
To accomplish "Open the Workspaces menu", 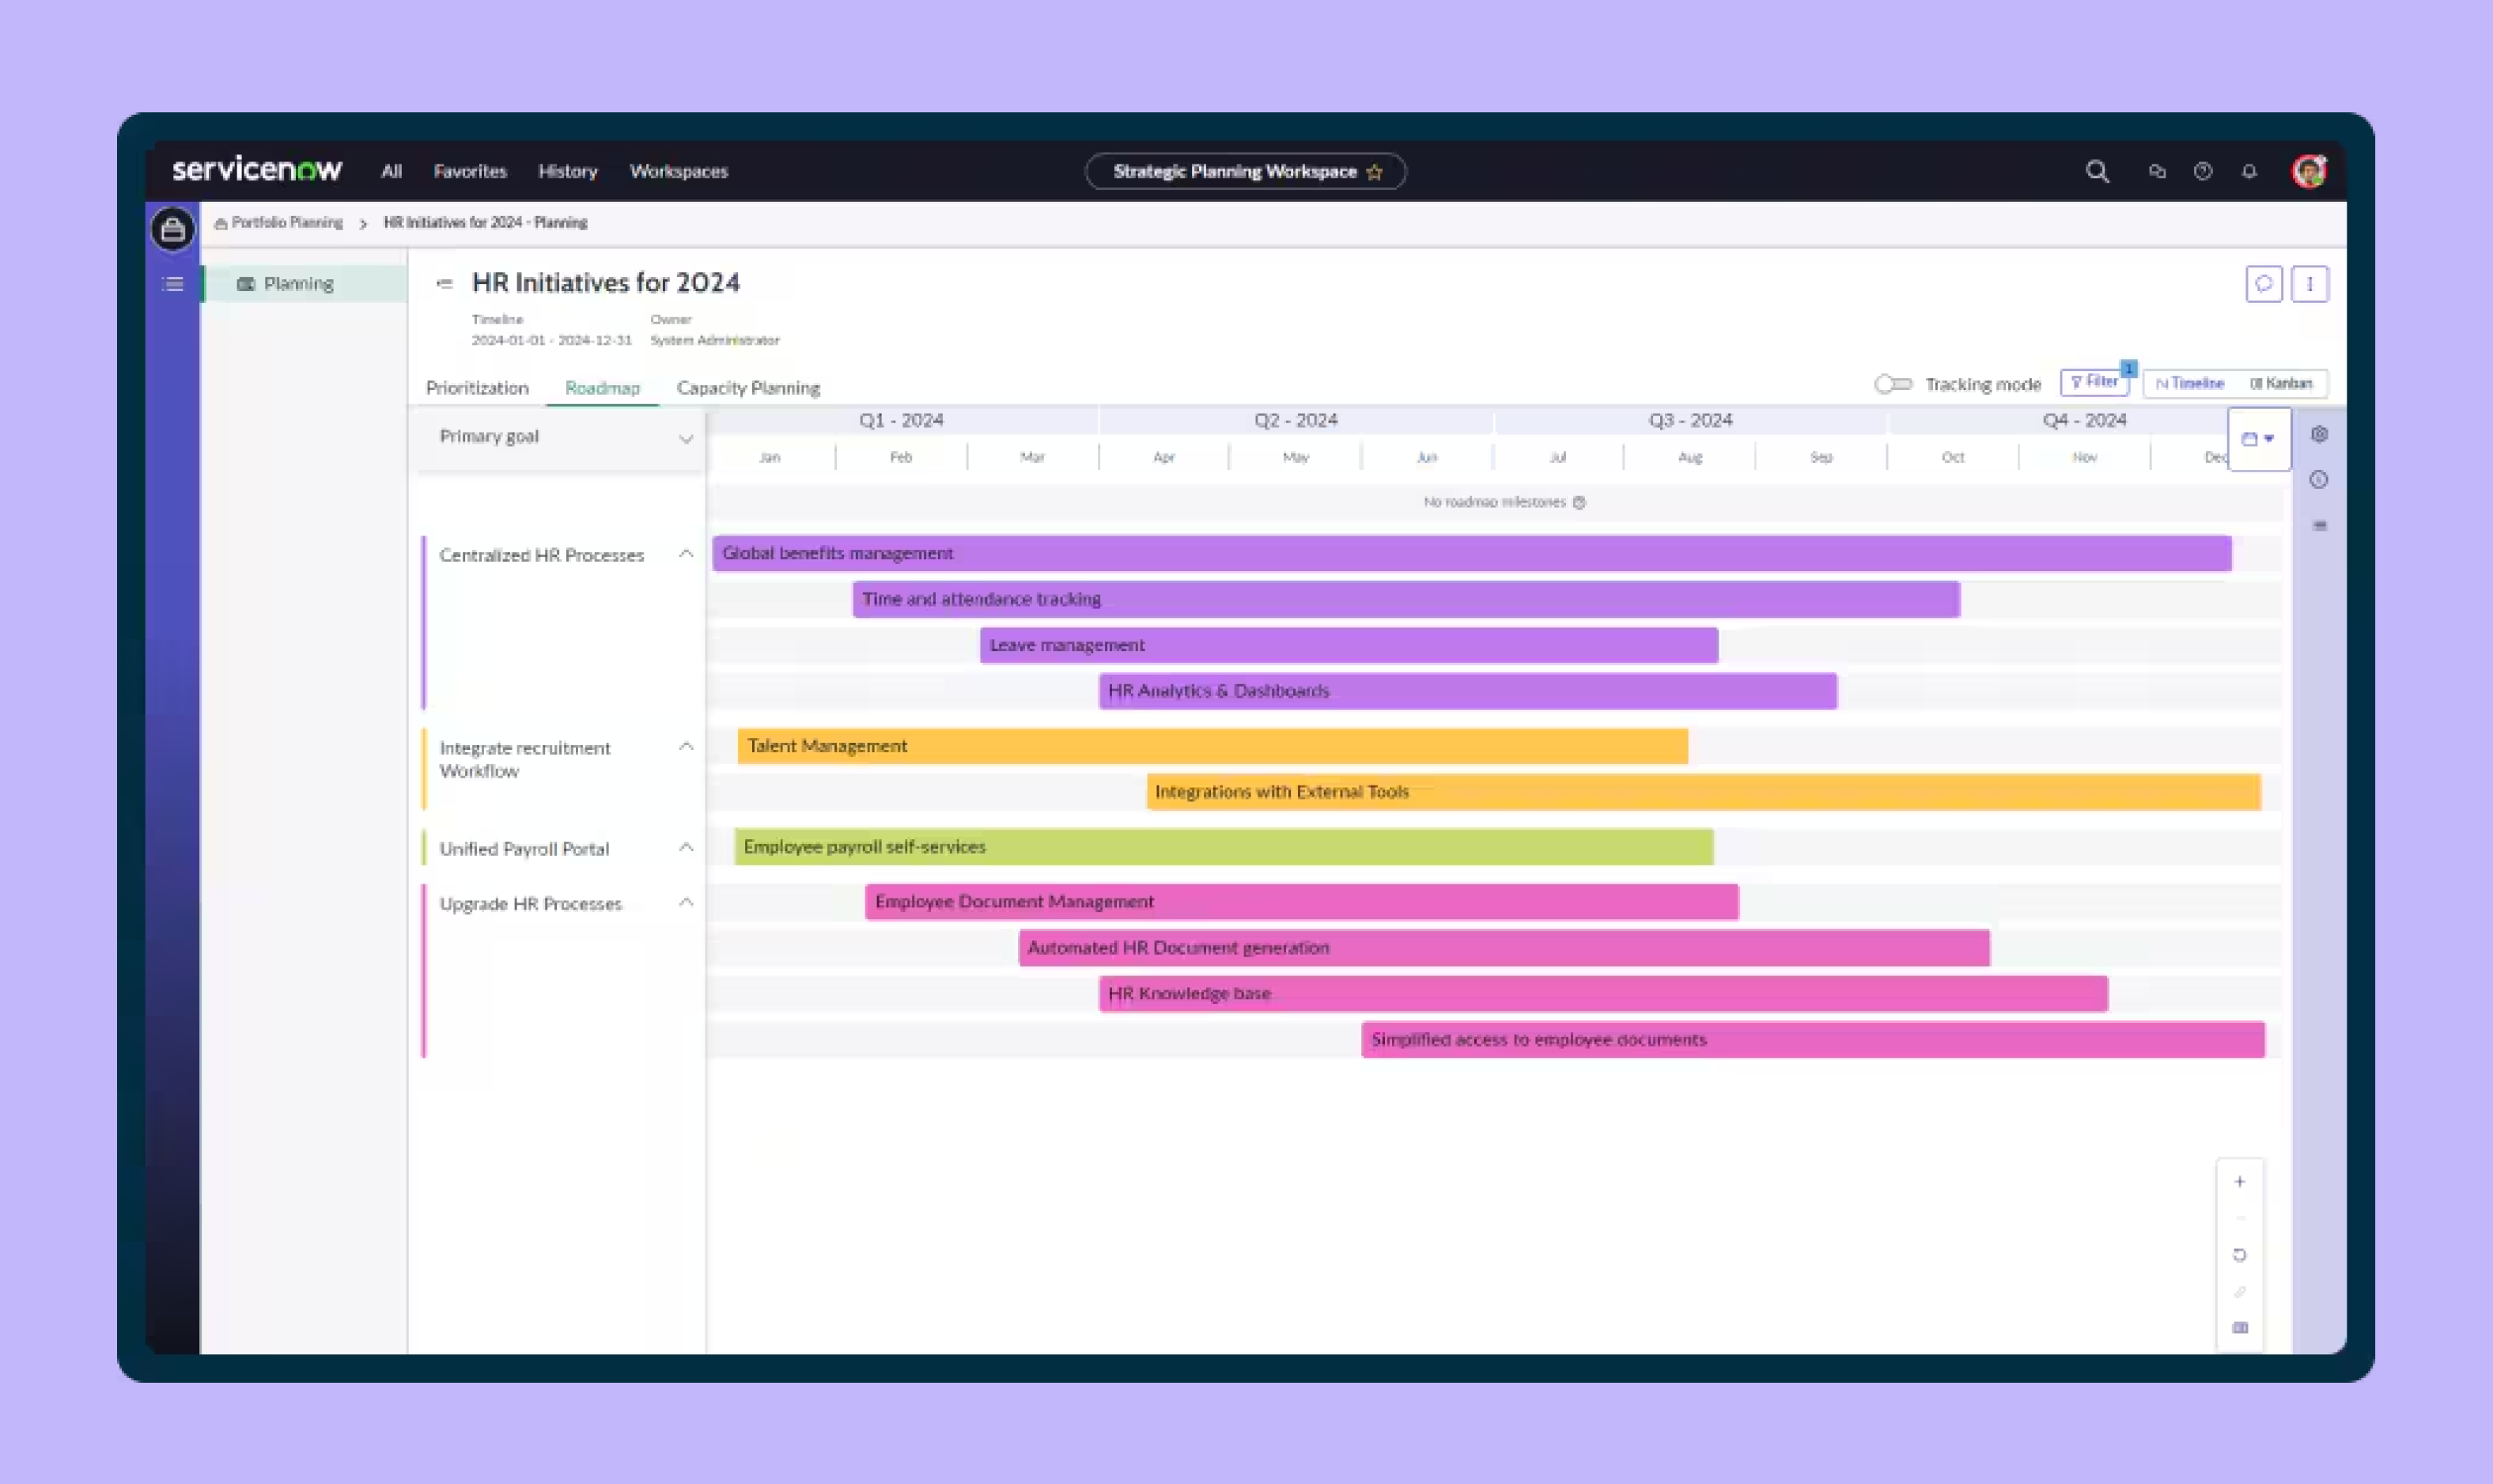I will pyautogui.click(x=679, y=172).
